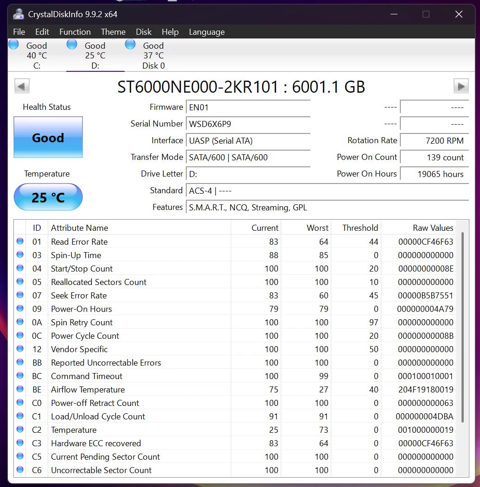Click status dot of Current Pending Sector Count row

click(20, 456)
